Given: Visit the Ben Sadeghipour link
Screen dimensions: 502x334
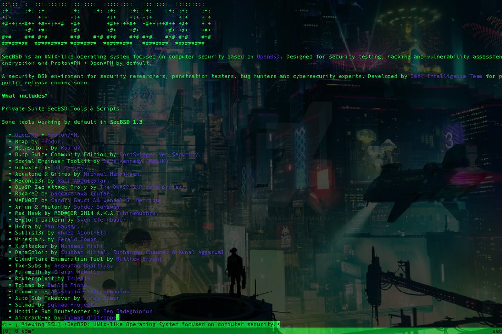Looking at the screenshot, I should (128, 312).
